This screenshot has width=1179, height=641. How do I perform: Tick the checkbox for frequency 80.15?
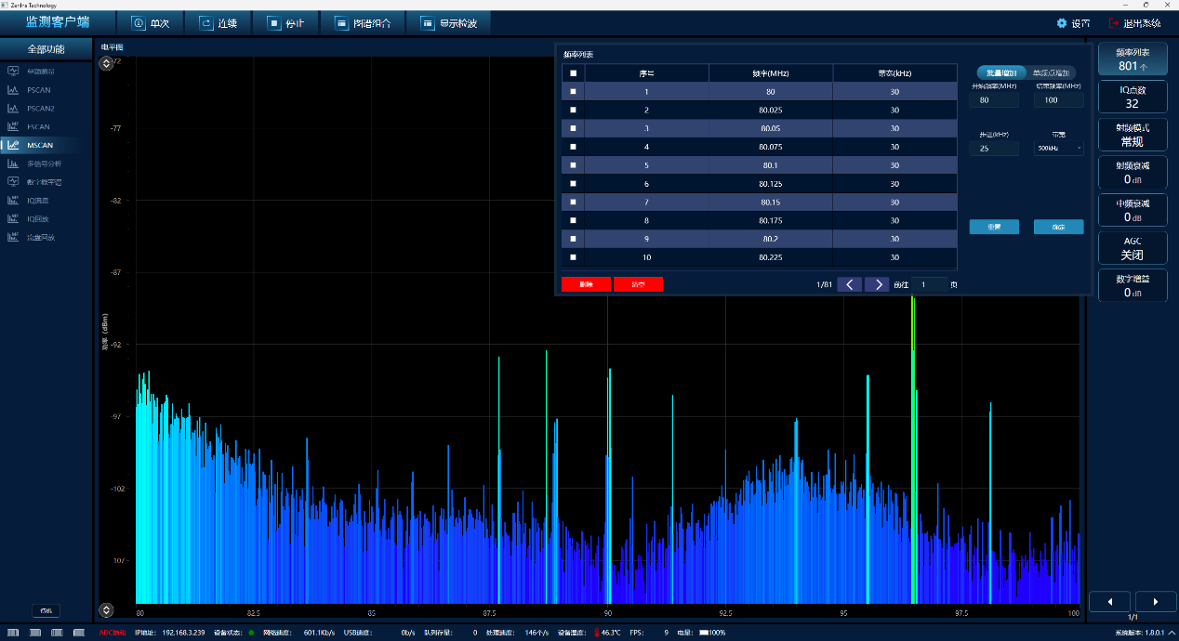(573, 202)
